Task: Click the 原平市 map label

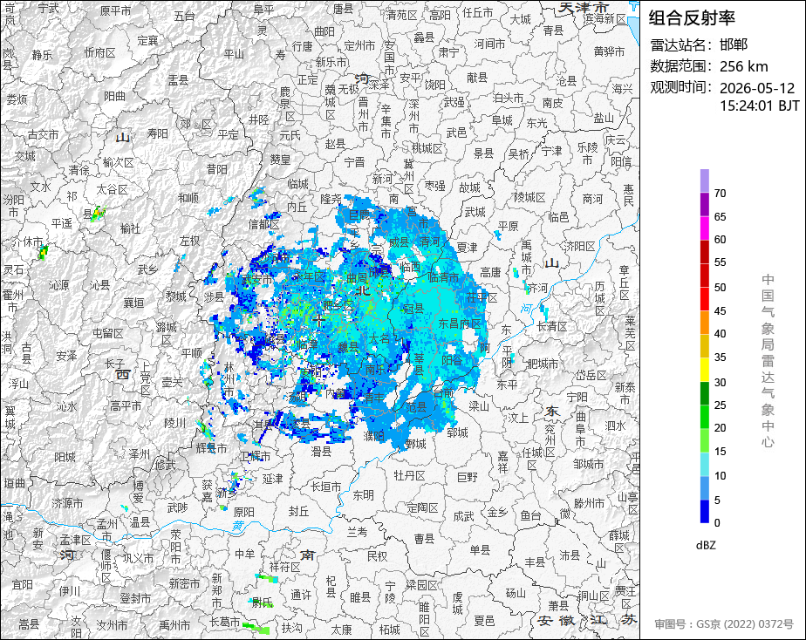Action: (115, 10)
